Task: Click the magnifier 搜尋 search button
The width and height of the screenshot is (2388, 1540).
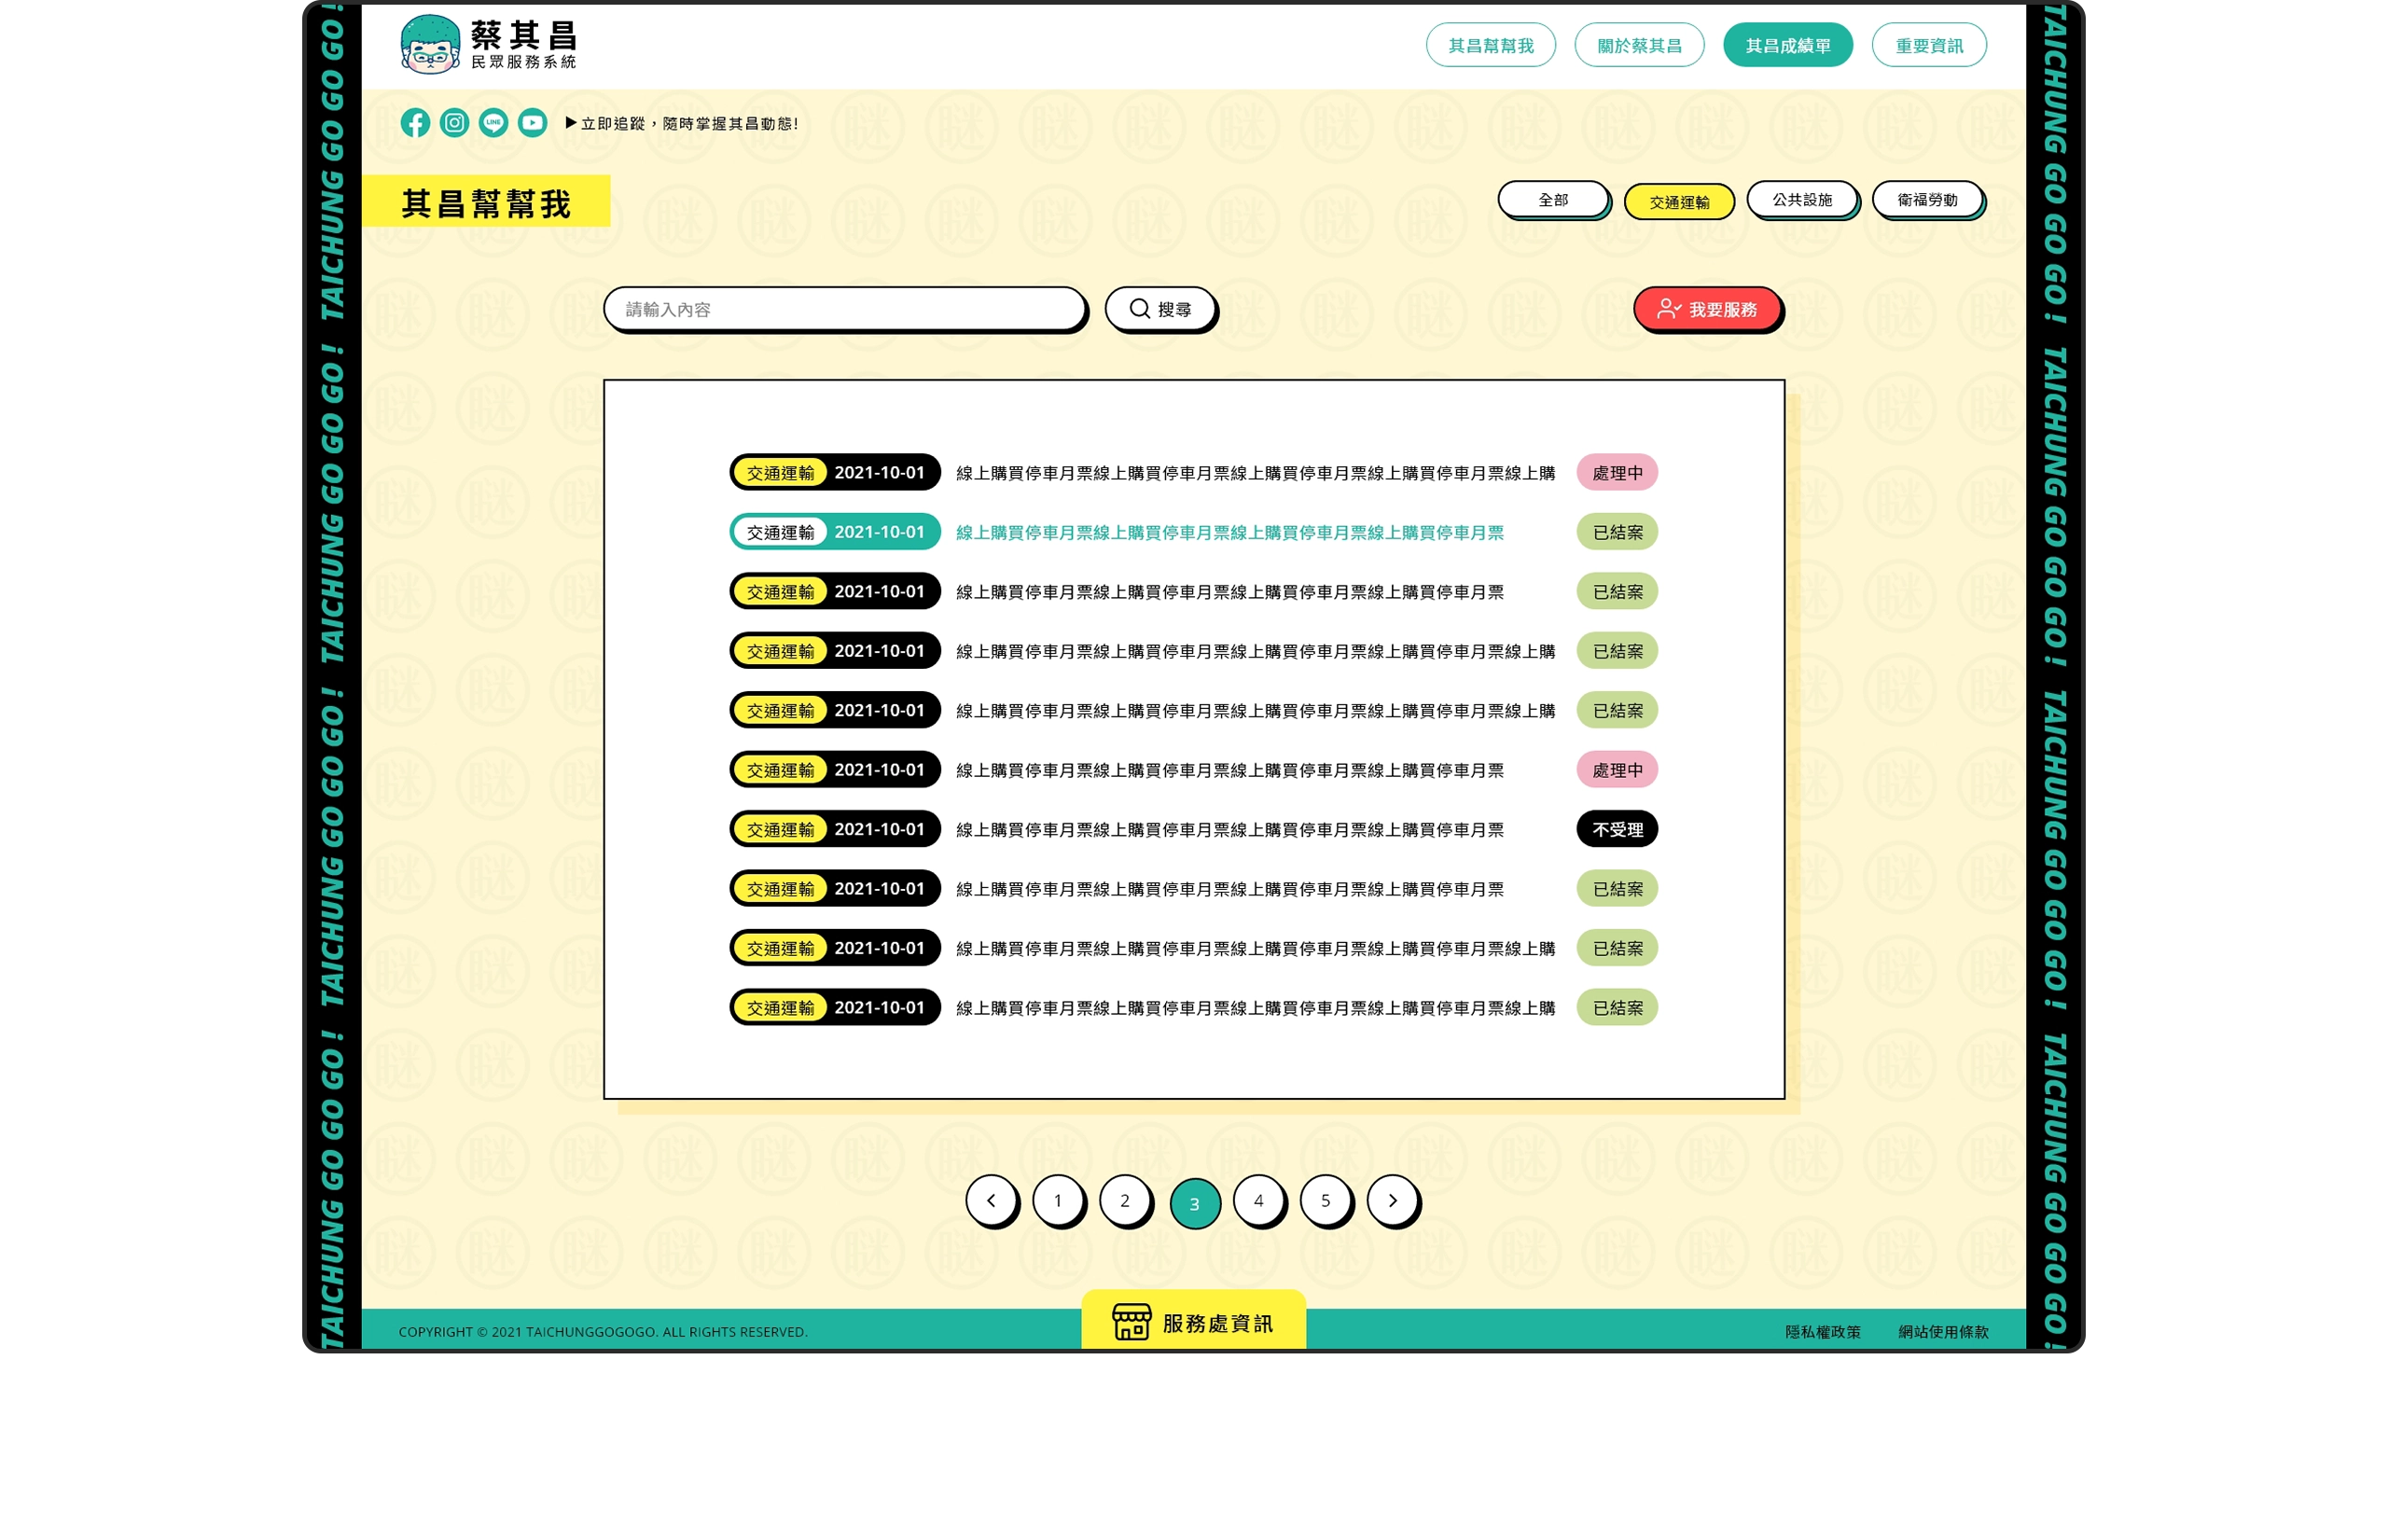Action: click(x=1159, y=309)
